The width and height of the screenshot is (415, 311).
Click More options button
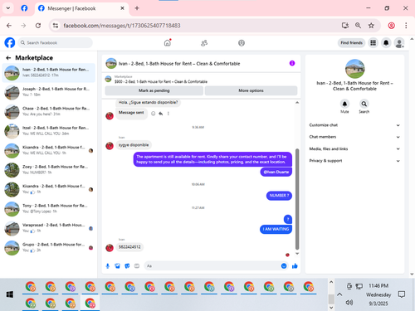[x=251, y=90]
